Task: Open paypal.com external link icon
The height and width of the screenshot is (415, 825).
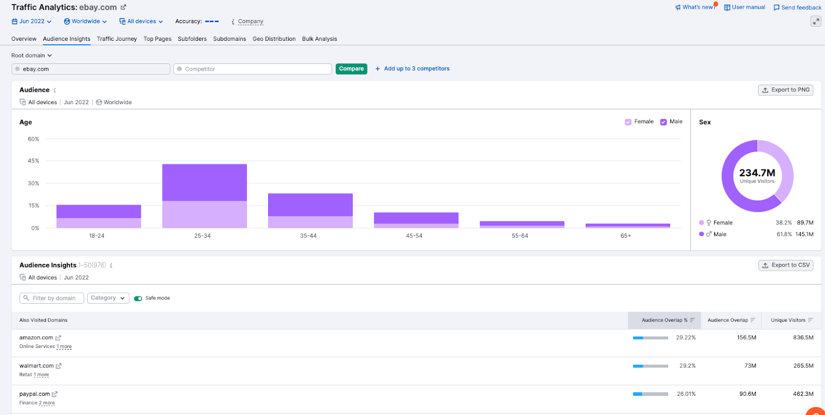Action: click(55, 394)
